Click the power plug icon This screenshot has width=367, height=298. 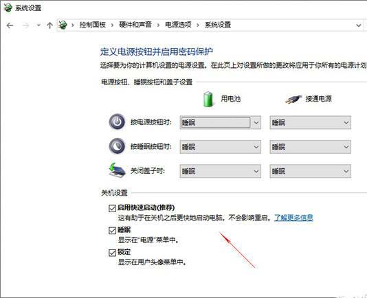[293, 99]
